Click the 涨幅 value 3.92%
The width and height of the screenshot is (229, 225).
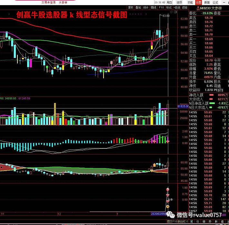tap(208, 69)
